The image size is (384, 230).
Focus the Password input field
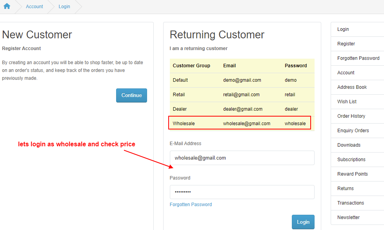242,192
